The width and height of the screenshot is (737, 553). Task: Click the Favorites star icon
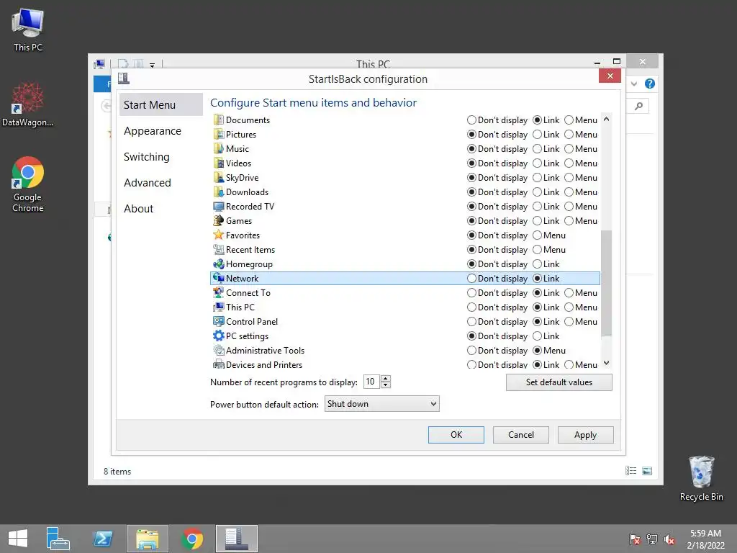pos(219,235)
